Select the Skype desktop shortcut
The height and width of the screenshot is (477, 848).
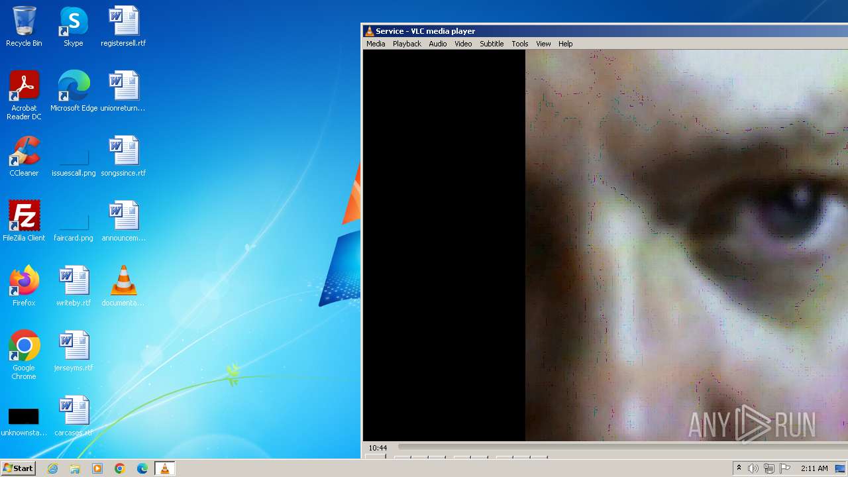[73, 27]
